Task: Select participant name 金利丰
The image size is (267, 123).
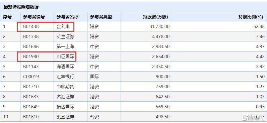Action: point(63,27)
